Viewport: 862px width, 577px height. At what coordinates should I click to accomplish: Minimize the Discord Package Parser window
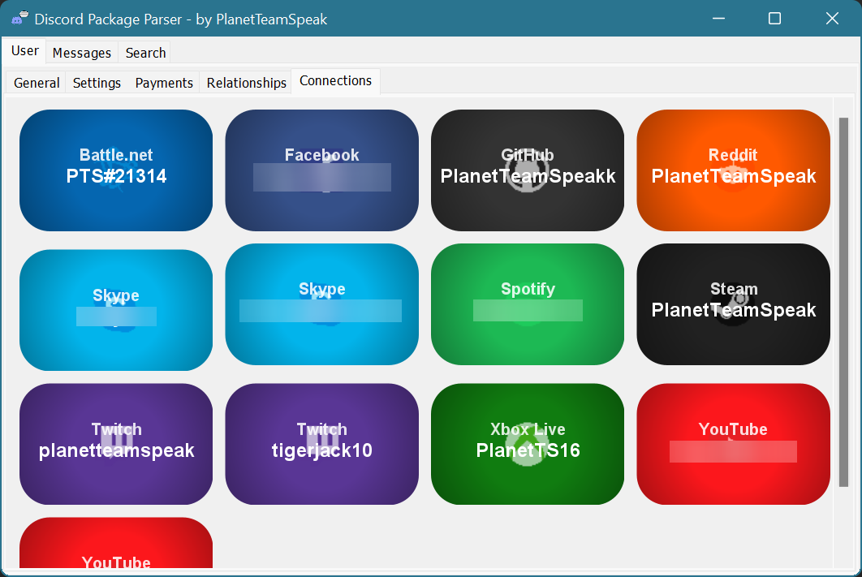[718, 19]
